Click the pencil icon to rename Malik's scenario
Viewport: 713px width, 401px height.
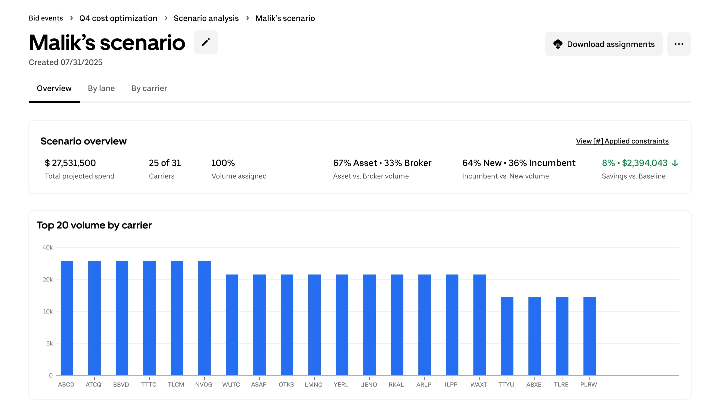pos(205,42)
